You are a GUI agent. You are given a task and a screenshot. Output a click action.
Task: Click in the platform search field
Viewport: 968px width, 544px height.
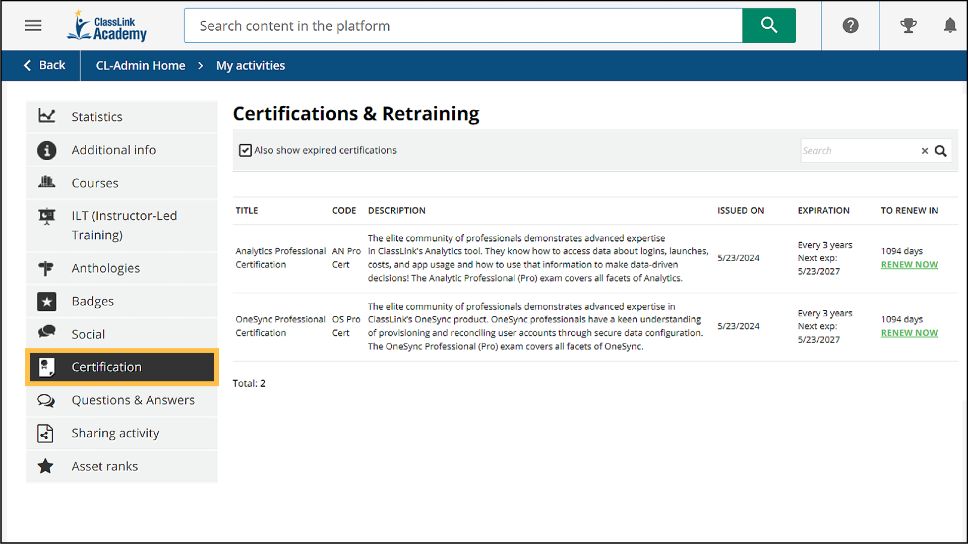(x=463, y=26)
